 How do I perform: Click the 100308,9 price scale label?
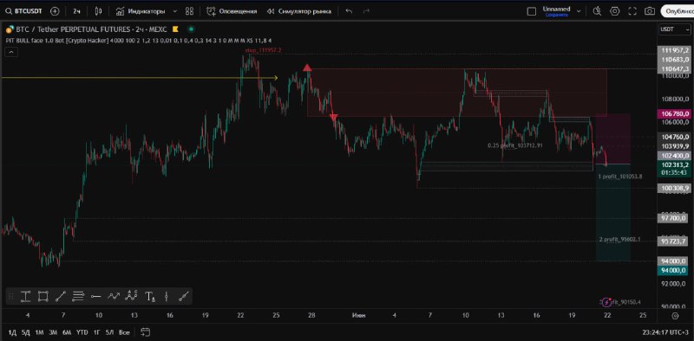tap(675, 188)
